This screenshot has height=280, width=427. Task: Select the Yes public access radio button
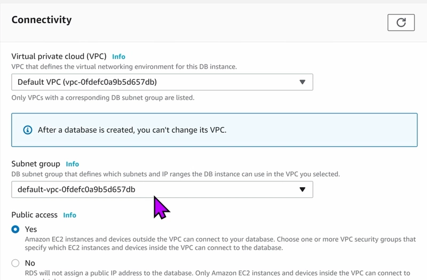click(x=15, y=229)
